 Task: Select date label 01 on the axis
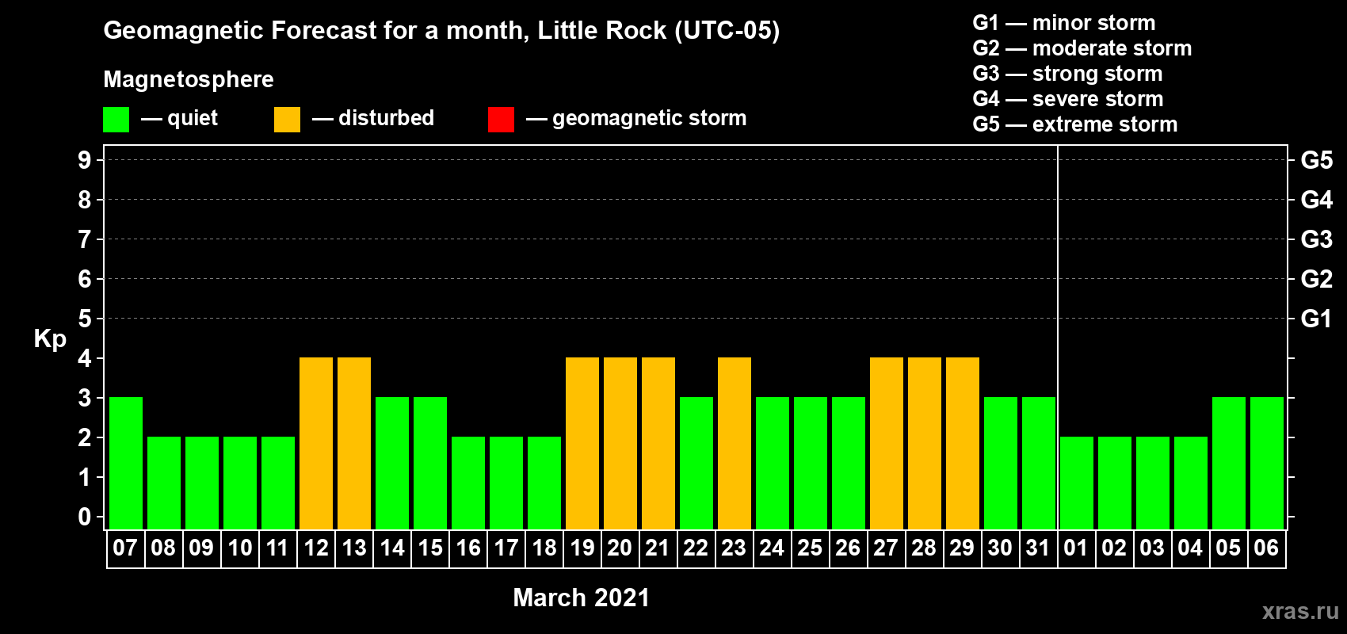click(1076, 548)
